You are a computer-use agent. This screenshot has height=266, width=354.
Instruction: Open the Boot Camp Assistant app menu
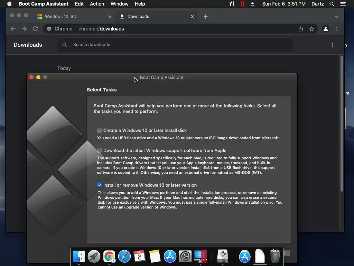(x=44, y=4)
